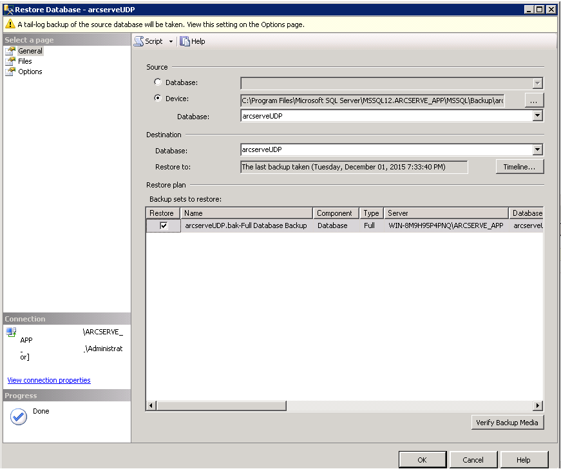
Task: Click the Done progress checkmark icon
Action: pos(17,417)
